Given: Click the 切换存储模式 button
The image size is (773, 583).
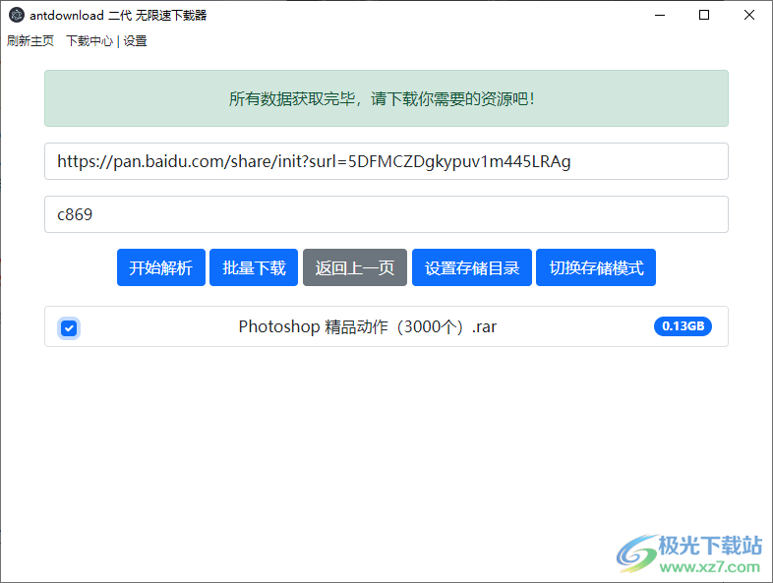Looking at the screenshot, I should tap(596, 267).
